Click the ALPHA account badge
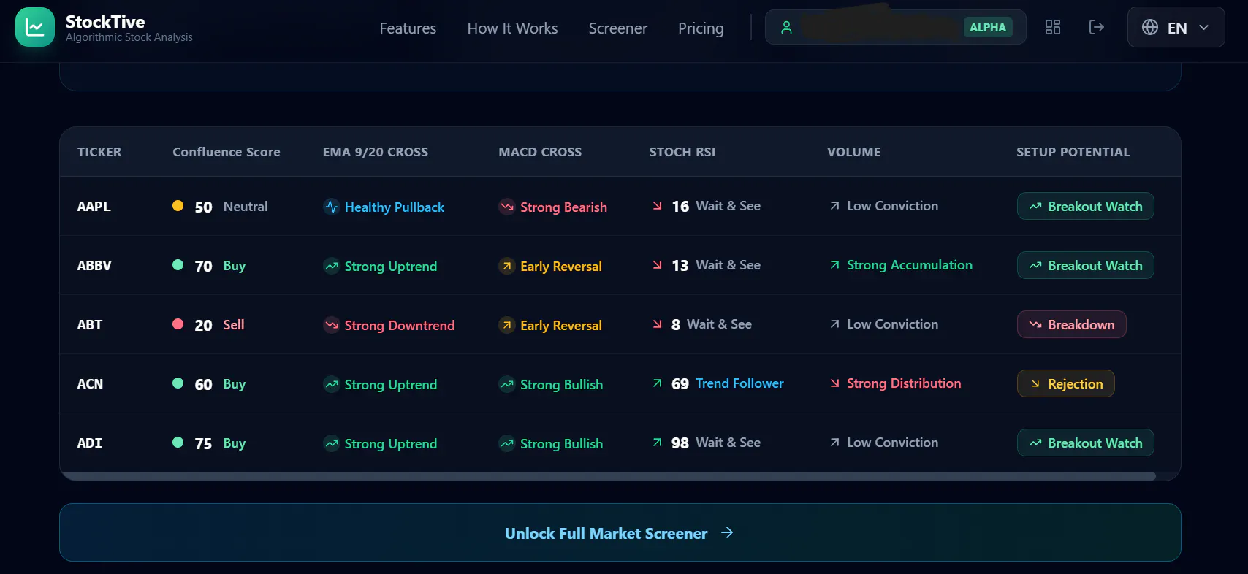Image resolution: width=1248 pixels, height=574 pixels. point(988,27)
